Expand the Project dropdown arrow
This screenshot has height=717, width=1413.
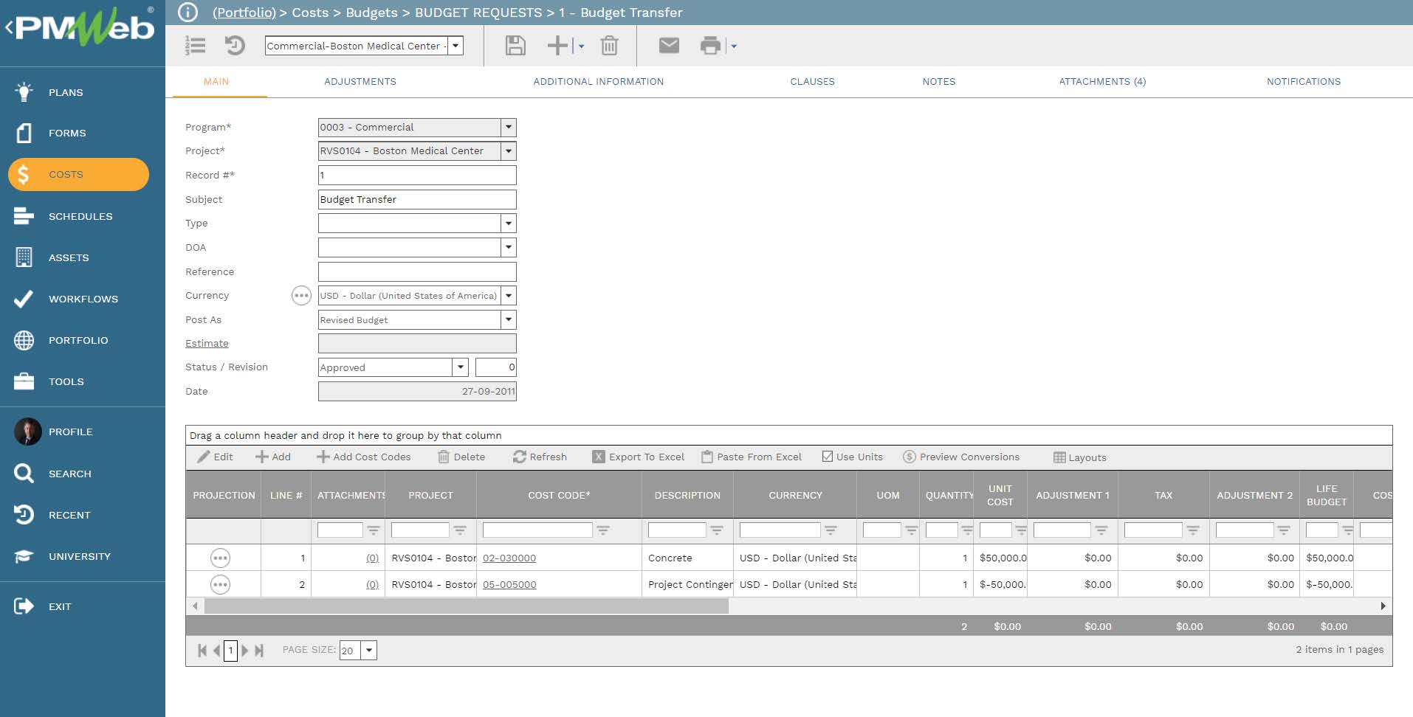[508, 150]
